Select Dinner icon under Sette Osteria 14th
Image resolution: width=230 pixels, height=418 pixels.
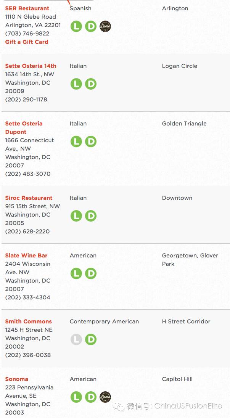coord(91,84)
